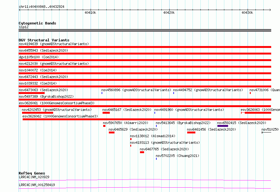Select the nsv6455943 Sedlazeck2020 label
Screen dimensions: 280x192
(43, 50)
